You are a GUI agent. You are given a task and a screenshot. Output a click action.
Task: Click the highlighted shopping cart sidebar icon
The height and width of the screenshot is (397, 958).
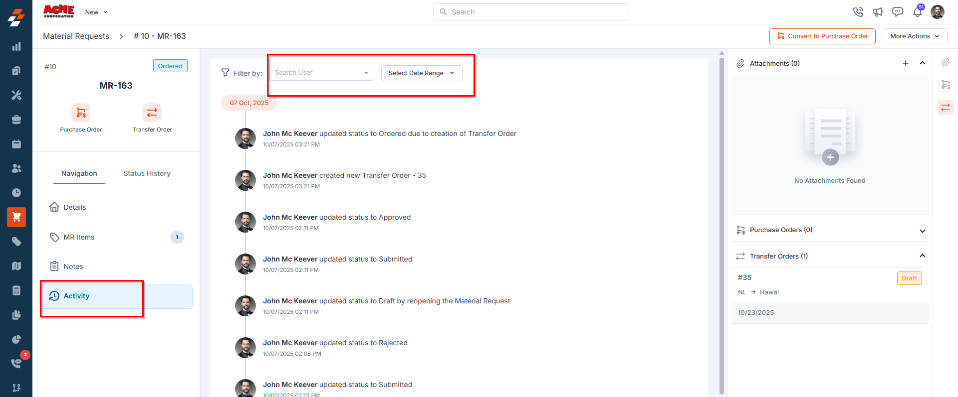16,217
